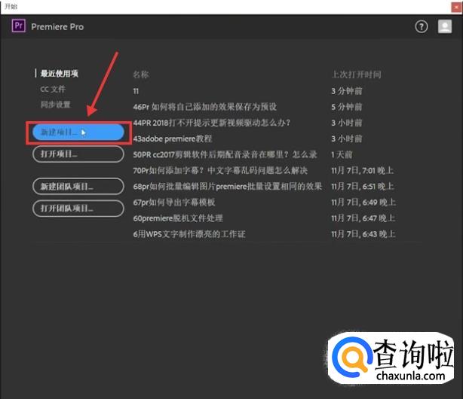Sort by the 名称 column header

(x=140, y=75)
